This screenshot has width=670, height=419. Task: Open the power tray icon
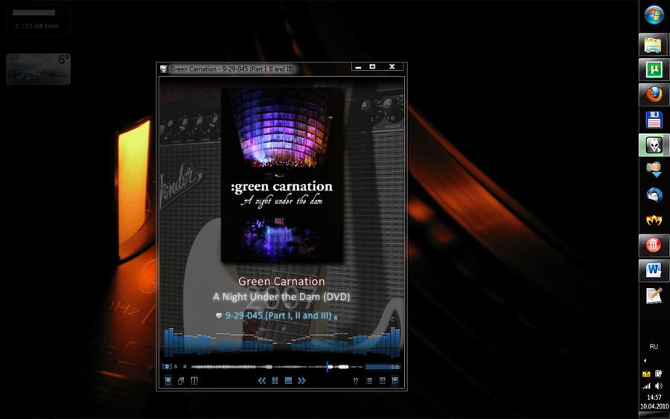click(659, 374)
